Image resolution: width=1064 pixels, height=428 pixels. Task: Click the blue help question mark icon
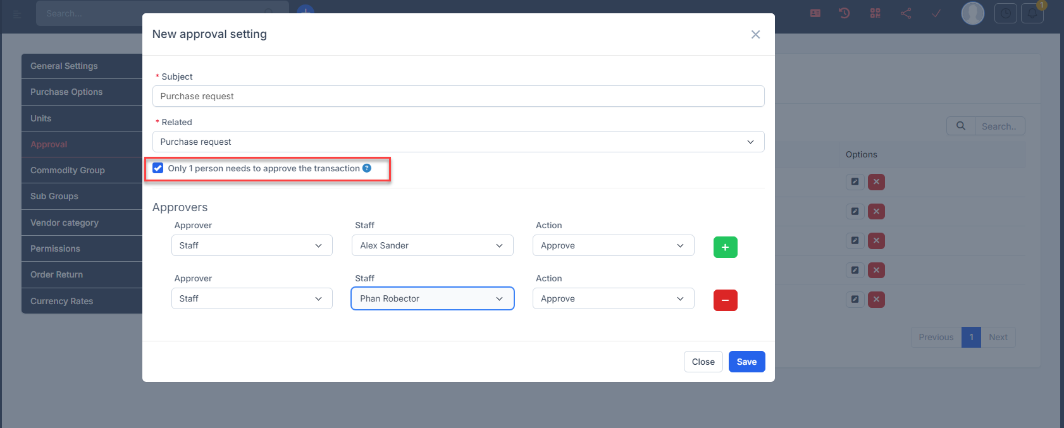pyautogui.click(x=367, y=168)
